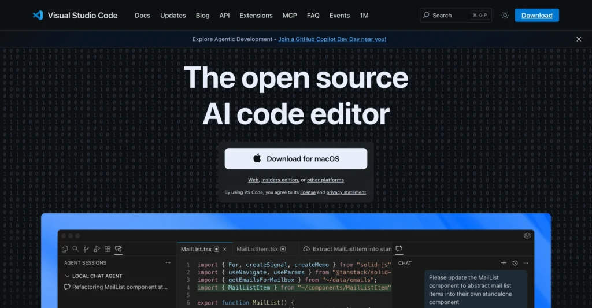Click Download for macOS button
The image size is (592, 308).
click(x=295, y=158)
